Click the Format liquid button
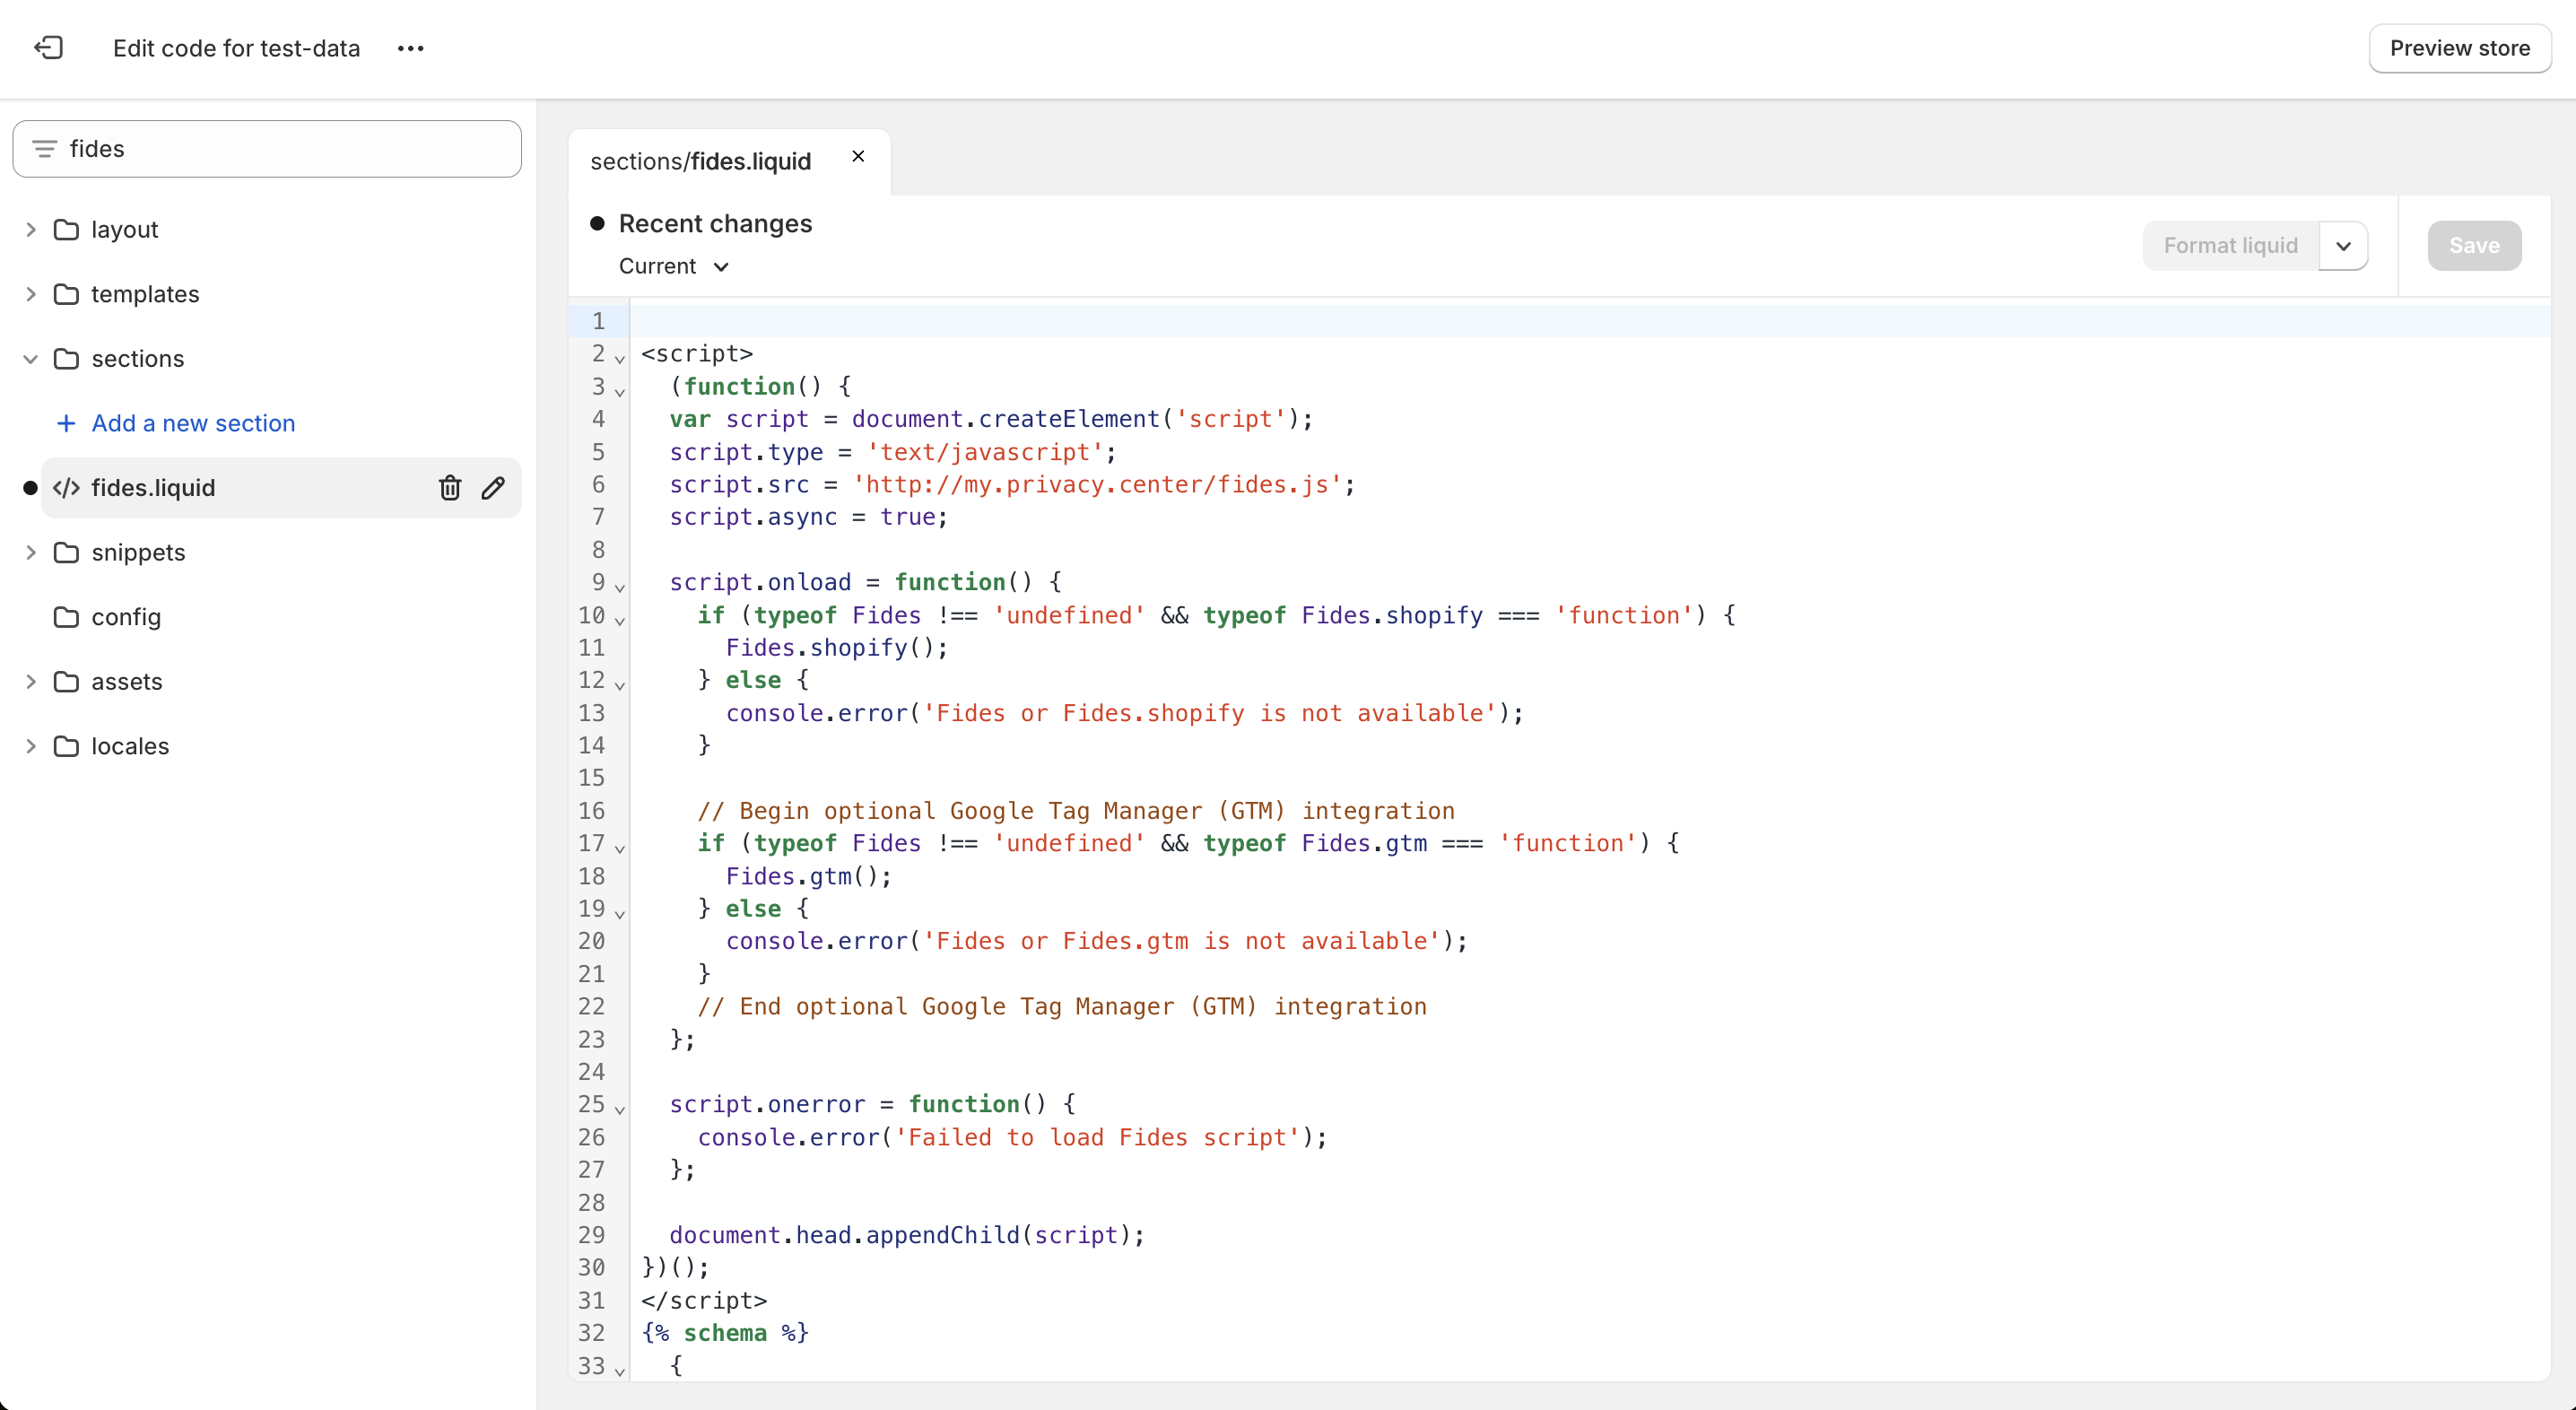The width and height of the screenshot is (2576, 1410). 2230,246
